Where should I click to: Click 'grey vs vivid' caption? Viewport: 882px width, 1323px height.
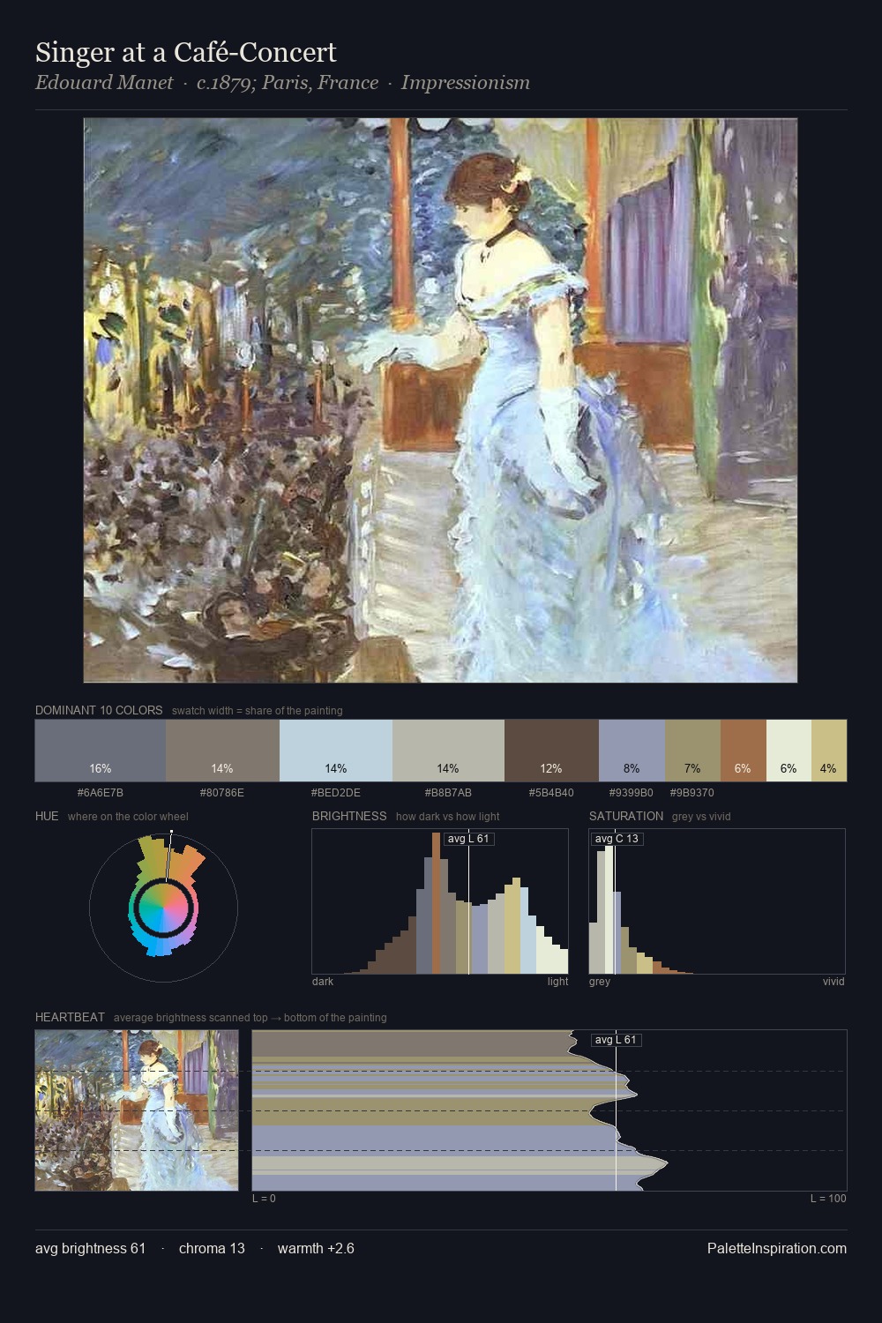pyautogui.click(x=701, y=817)
